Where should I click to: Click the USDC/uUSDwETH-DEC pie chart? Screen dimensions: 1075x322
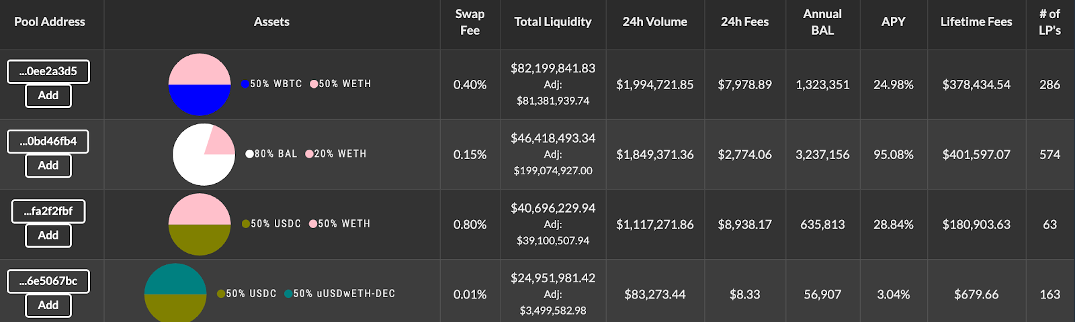pos(175,293)
